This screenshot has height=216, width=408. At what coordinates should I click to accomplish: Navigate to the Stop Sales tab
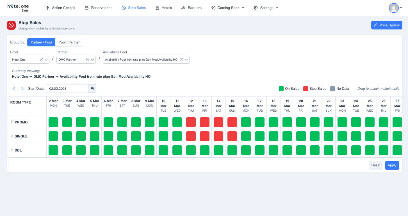click(137, 8)
